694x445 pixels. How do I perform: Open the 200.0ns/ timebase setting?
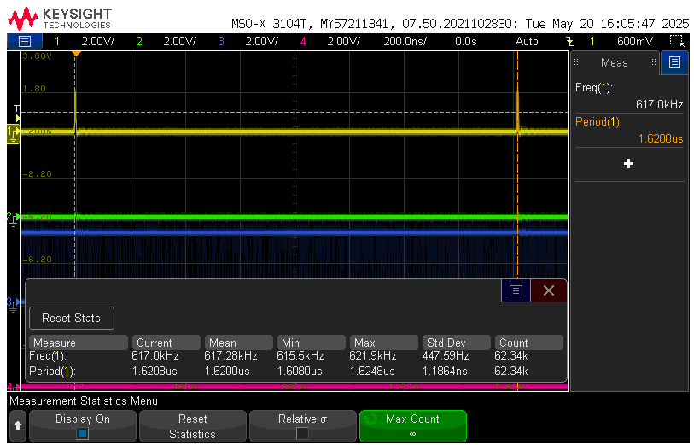click(405, 42)
